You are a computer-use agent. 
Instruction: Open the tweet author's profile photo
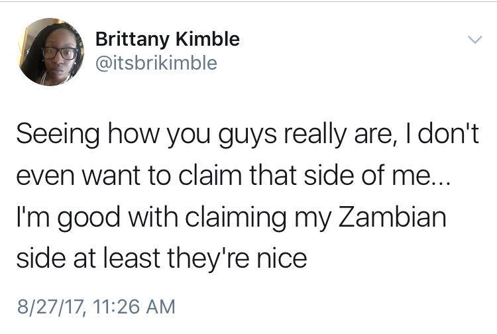pyautogui.click(x=50, y=52)
